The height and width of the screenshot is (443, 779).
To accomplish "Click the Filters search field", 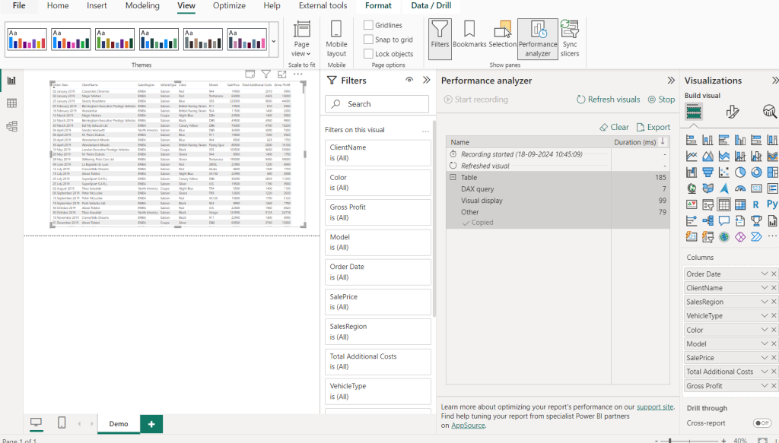I will coord(377,104).
